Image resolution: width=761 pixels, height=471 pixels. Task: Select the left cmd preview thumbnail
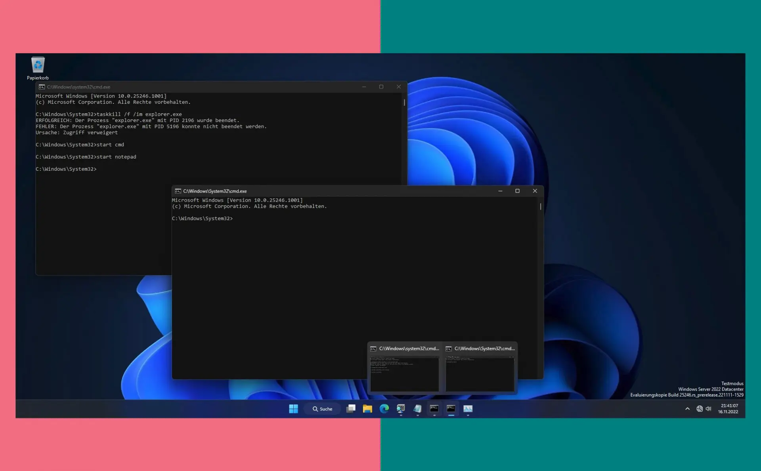404,368
